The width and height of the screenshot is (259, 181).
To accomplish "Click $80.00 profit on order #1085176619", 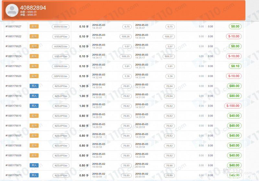I will pos(234,86).
